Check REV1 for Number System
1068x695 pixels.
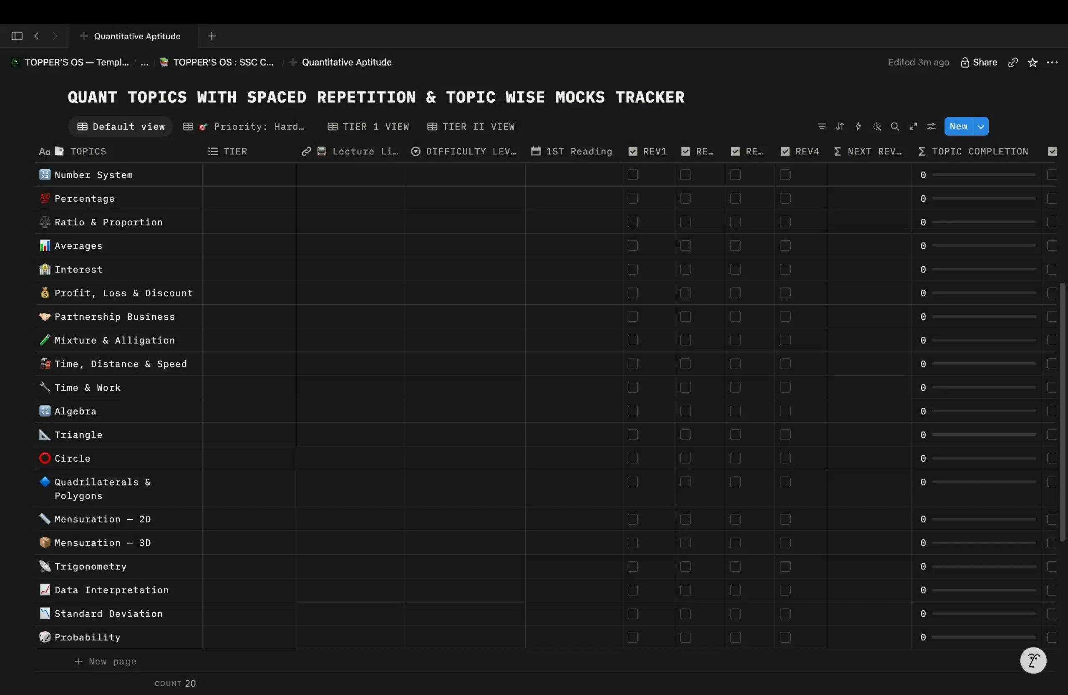point(633,174)
